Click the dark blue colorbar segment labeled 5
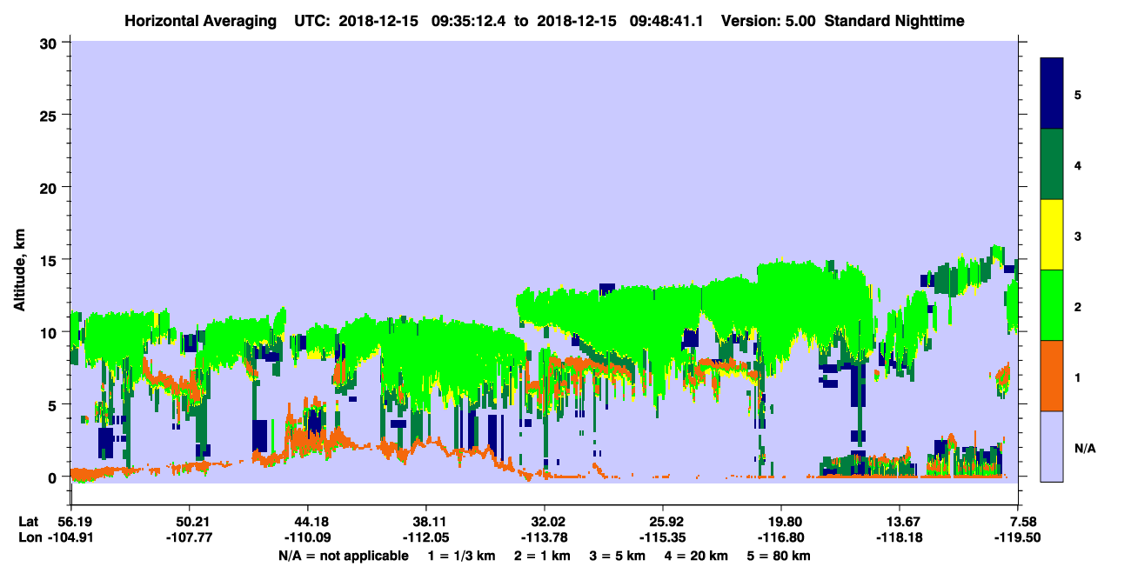Viewport: 1131px width, 580px height. (1052, 94)
